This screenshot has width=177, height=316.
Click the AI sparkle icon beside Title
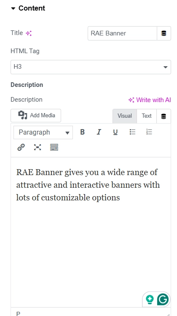point(29,33)
